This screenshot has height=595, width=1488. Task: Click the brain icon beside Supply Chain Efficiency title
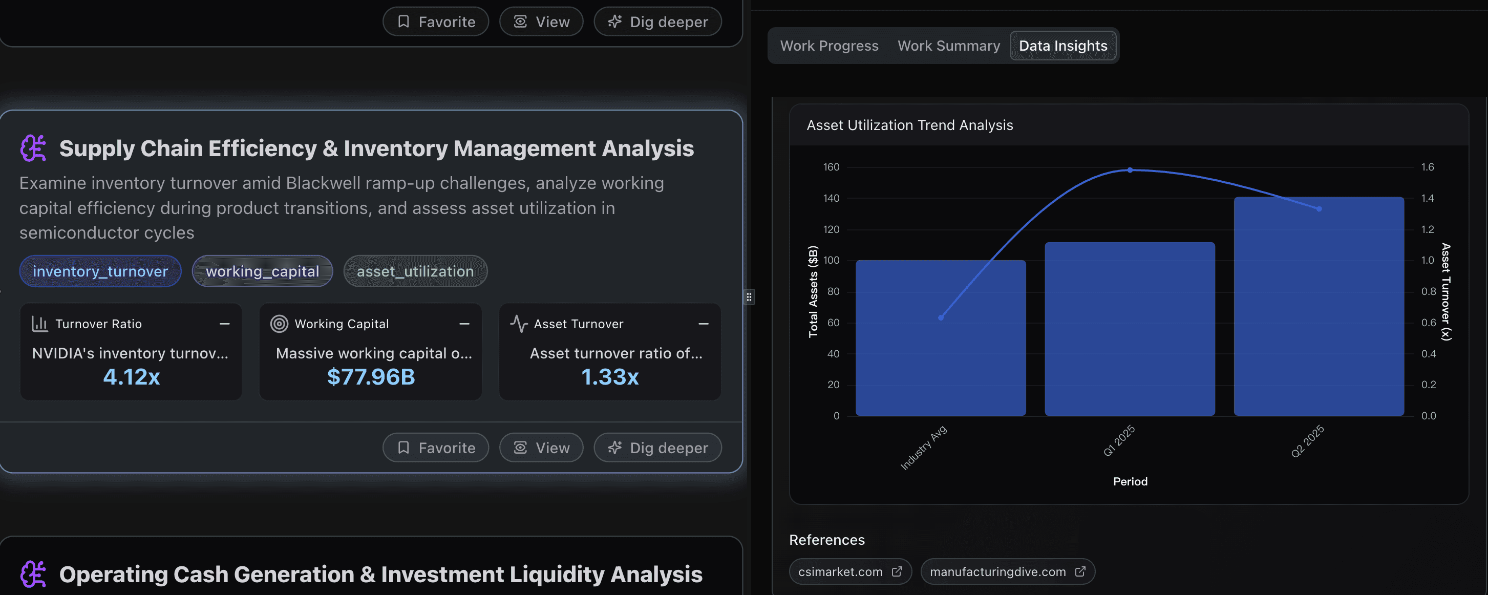pyautogui.click(x=33, y=148)
